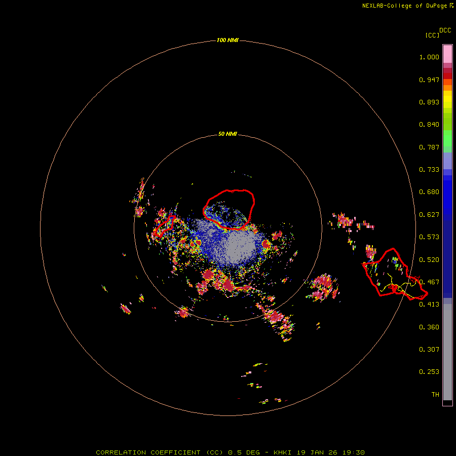The height and width of the screenshot is (456, 456).
Task: Click the 0.733 scale value
Action: (x=429, y=170)
